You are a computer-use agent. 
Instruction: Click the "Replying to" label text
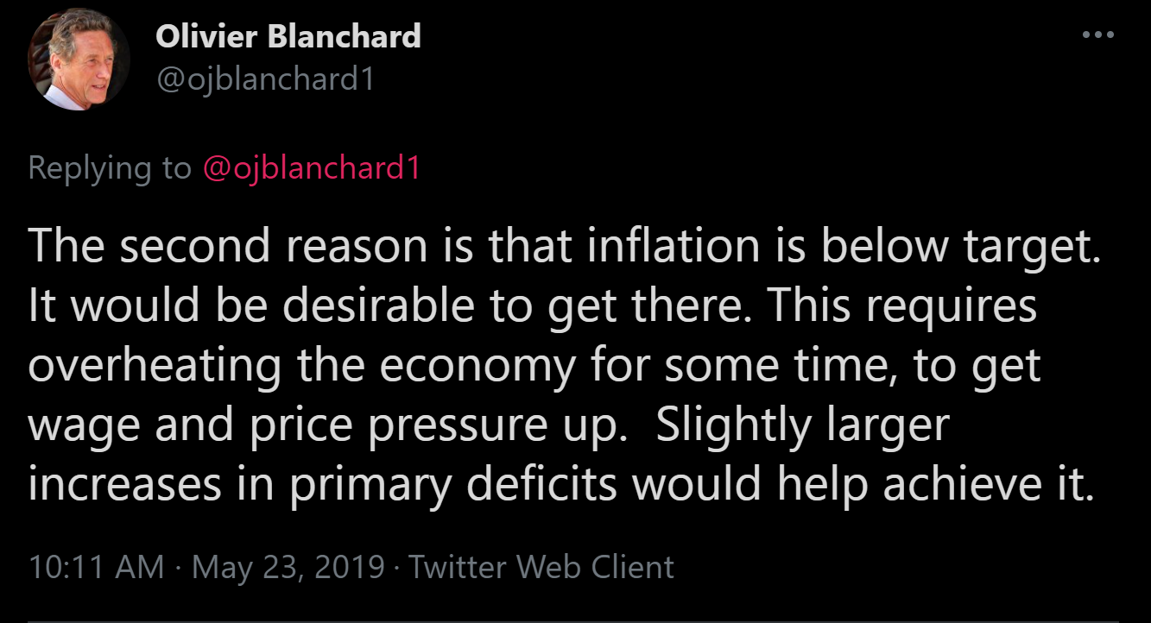110,168
